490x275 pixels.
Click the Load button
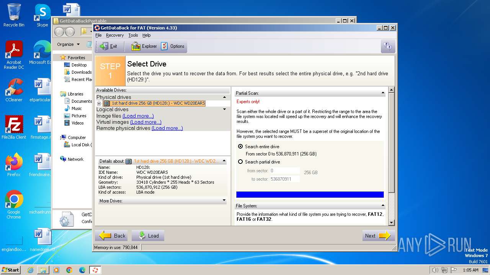click(x=148, y=236)
